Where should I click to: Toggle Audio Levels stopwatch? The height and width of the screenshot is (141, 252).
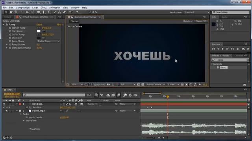[x=27, y=117]
